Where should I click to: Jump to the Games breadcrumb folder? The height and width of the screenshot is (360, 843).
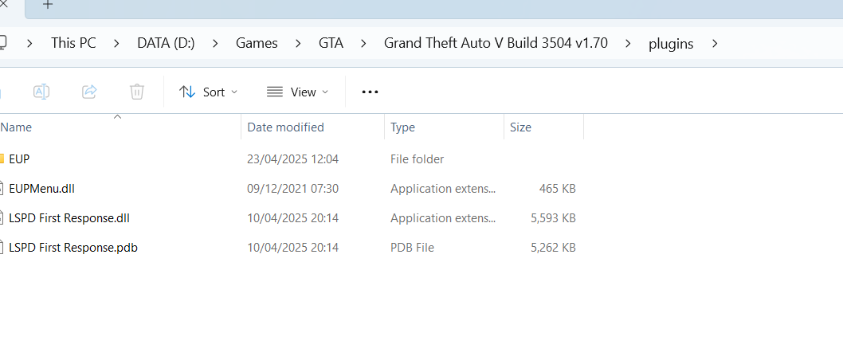(257, 43)
